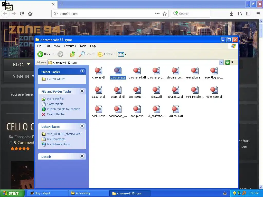The width and height of the screenshot is (263, 197).
Task: Open the Views icon in toolbar
Action: [121, 54]
